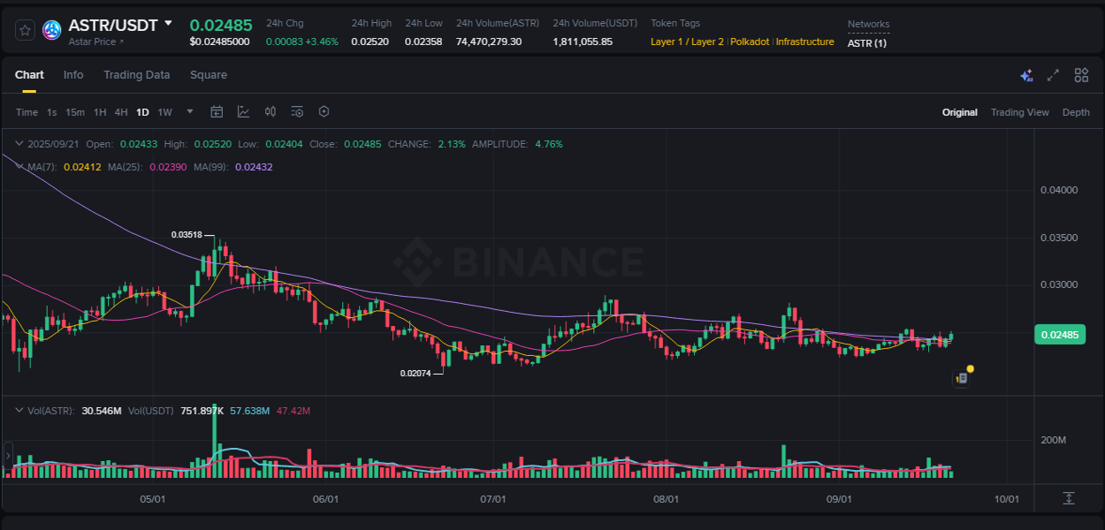
Task: Collapse the volume indicator panel chevron
Action: (19, 411)
